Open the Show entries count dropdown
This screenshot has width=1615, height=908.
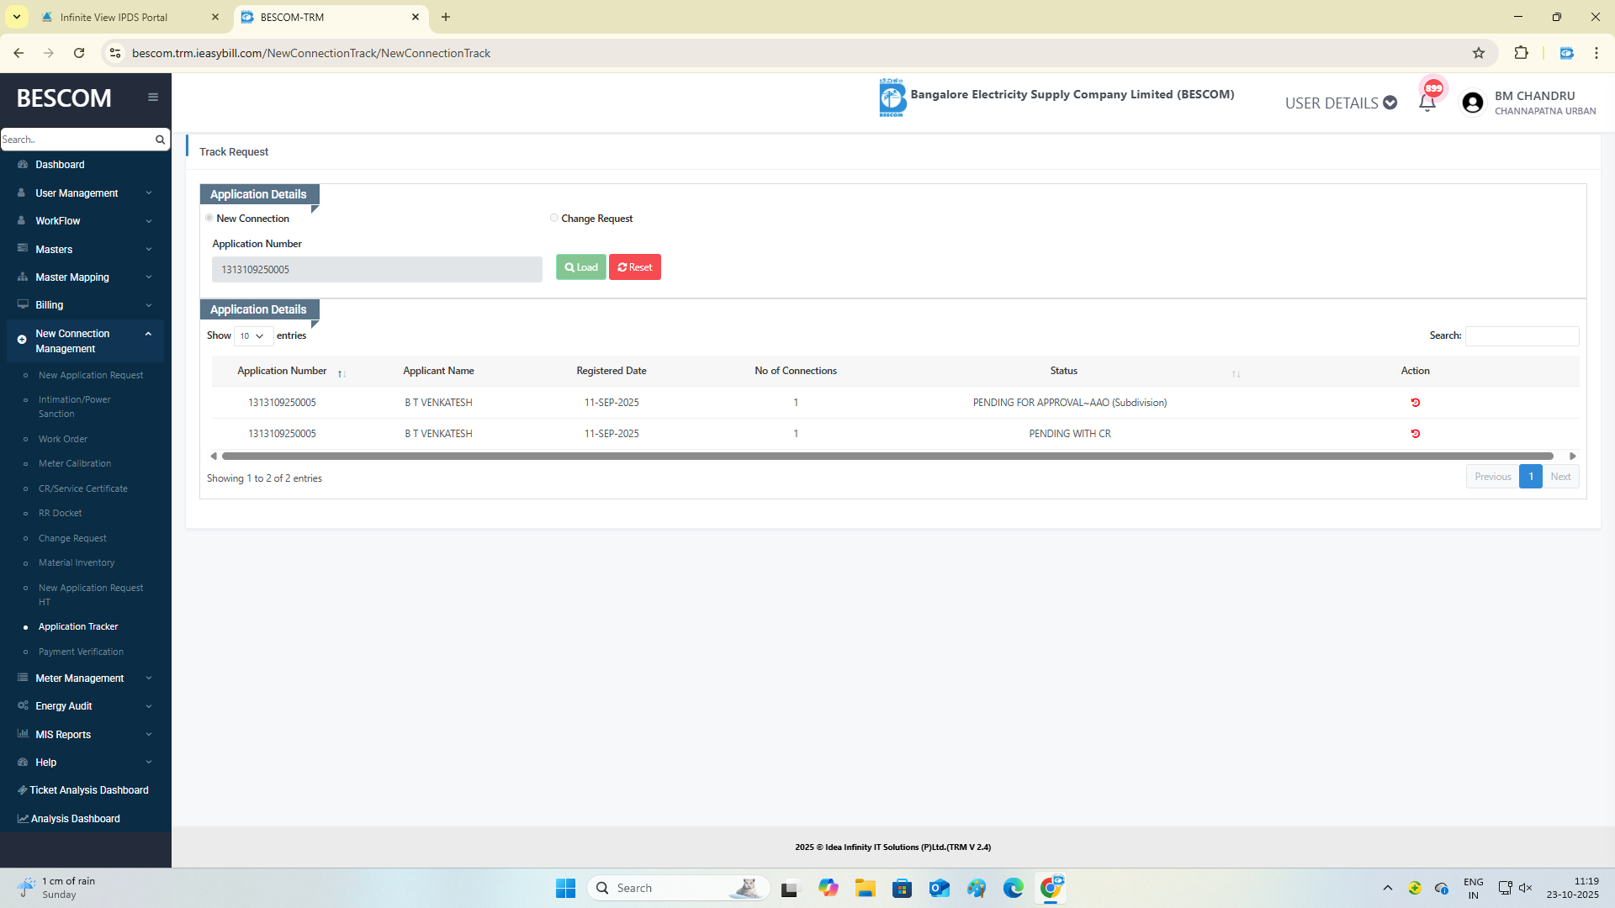pyautogui.click(x=252, y=335)
